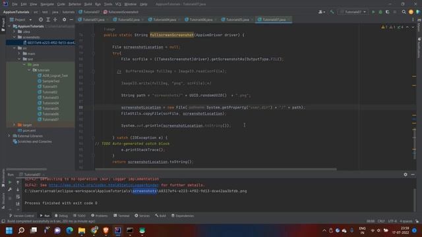The image size is (422, 237).
Task: Click the wrench icon in Run panel
Action: click(x=10, y=190)
